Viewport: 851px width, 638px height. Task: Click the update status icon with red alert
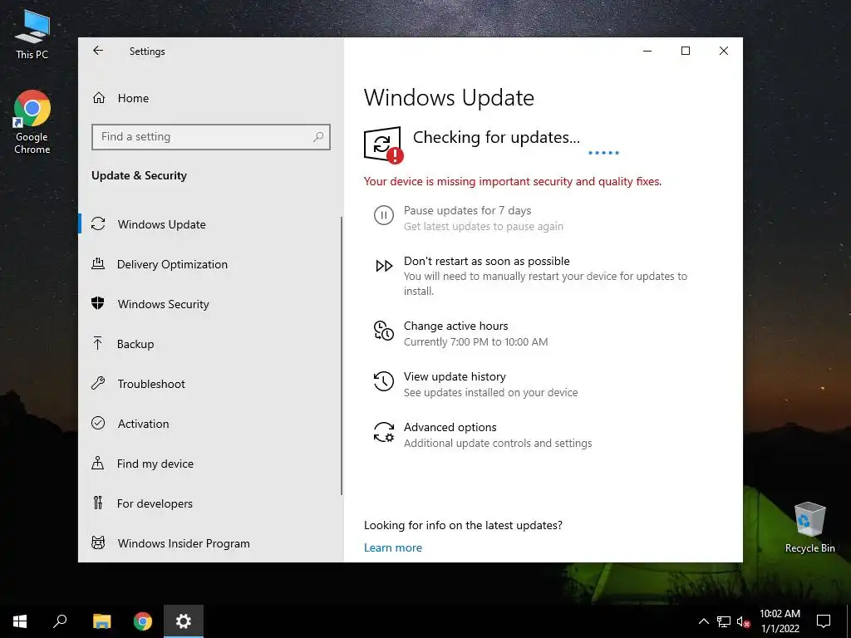coord(383,145)
